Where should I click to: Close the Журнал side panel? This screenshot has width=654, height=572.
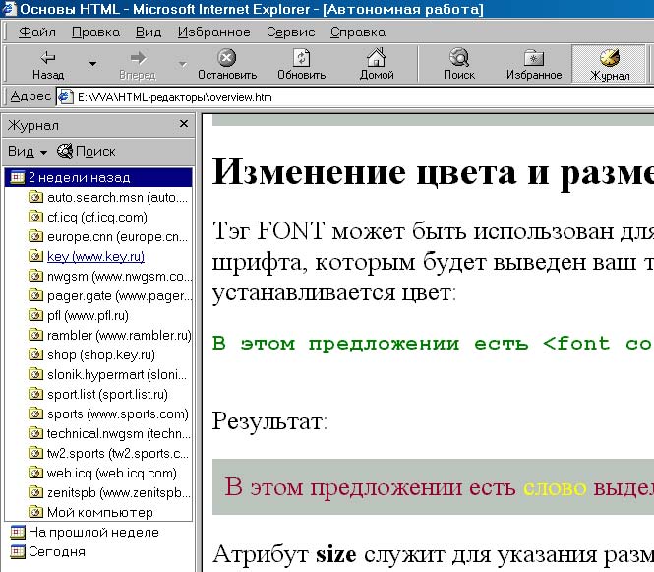click(184, 124)
